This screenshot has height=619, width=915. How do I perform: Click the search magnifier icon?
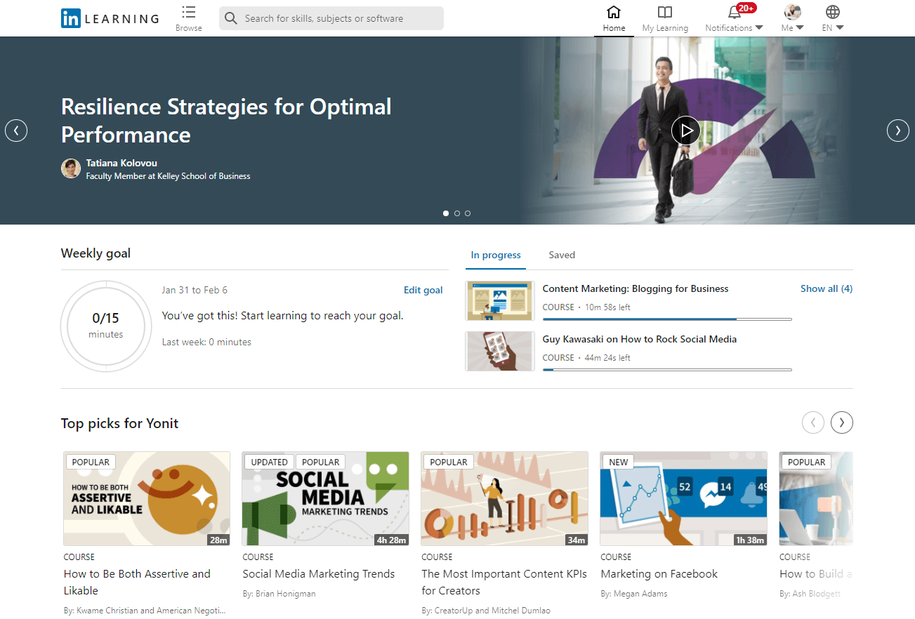click(231, 18)
